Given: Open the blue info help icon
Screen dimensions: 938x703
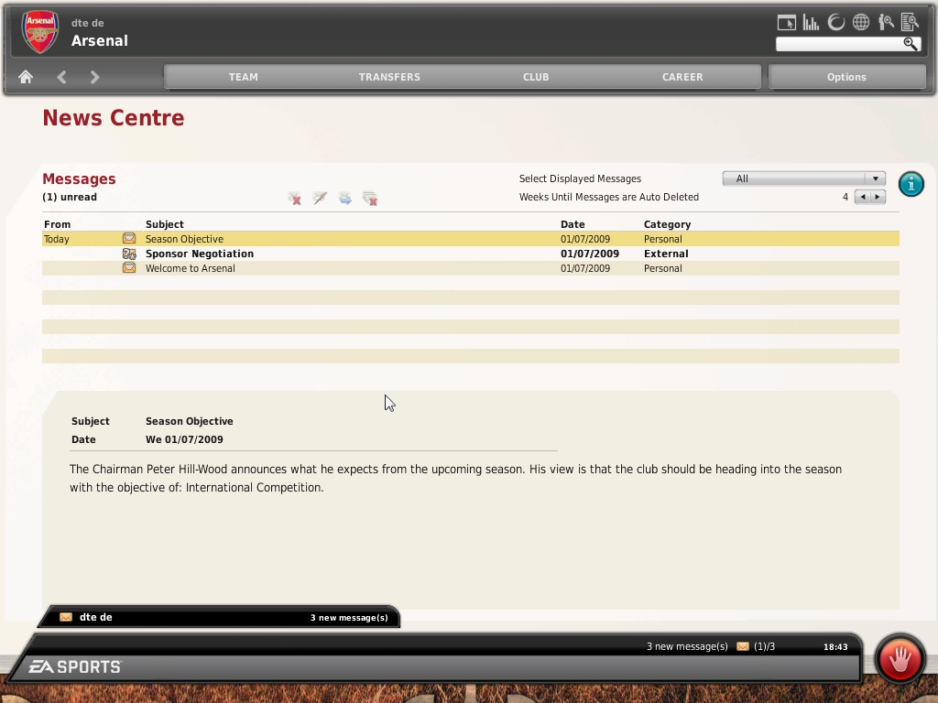Looking at the screenshot, I should [x=911, y=184].
